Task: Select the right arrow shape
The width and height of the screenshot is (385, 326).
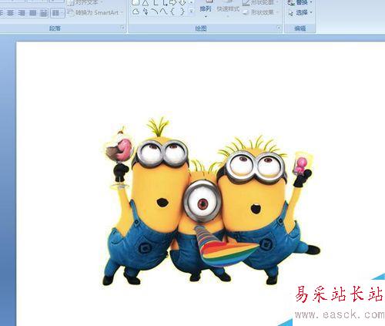Action: (172, 3)
